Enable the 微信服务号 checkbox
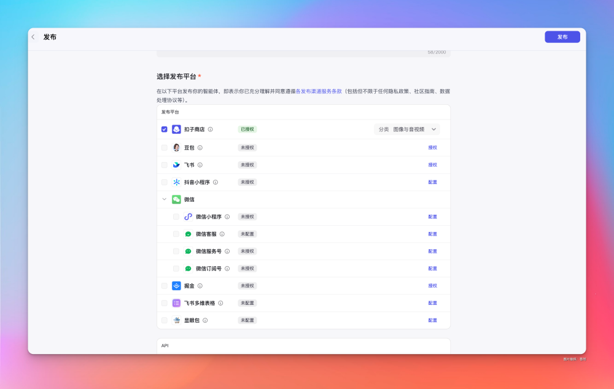Viewport: 614px width, 389px height. pos(176,251)
